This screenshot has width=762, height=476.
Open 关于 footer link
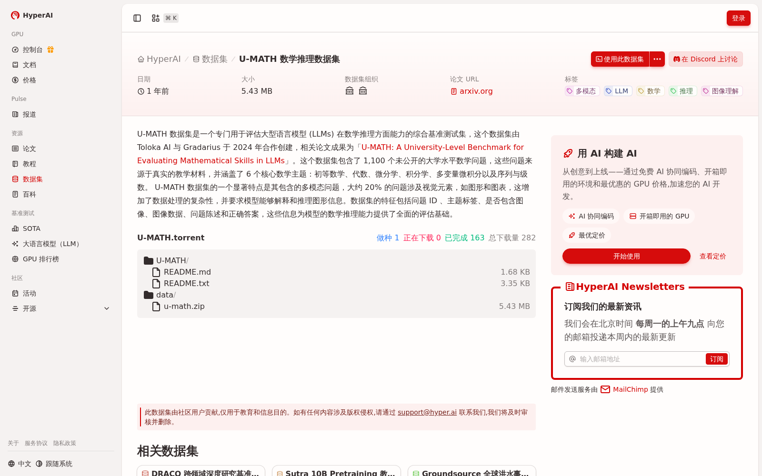(13, 443)
